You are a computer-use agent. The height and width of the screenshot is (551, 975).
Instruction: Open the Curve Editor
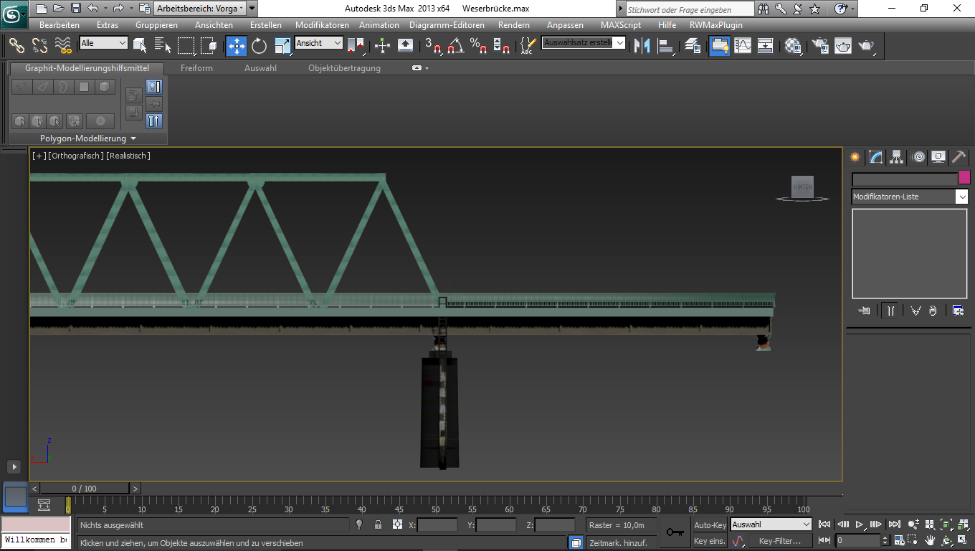click(743, 46)
